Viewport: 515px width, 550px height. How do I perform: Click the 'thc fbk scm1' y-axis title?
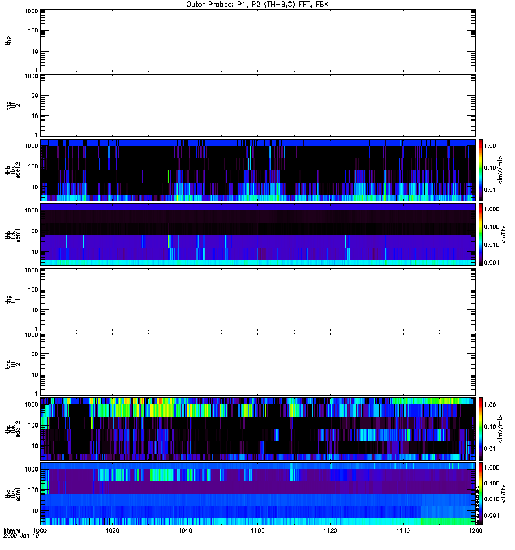click(x=13, y=494)
